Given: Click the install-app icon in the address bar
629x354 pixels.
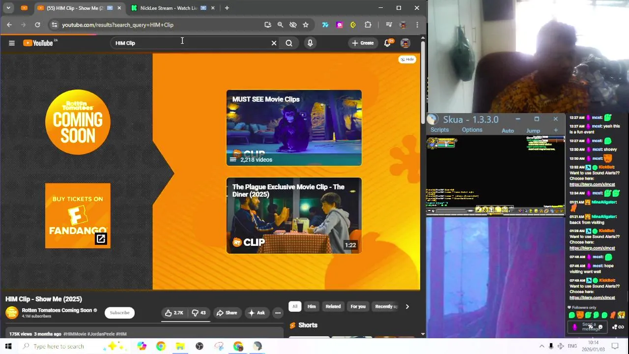Looking at the screenshot, I should (x=267, y=25).
